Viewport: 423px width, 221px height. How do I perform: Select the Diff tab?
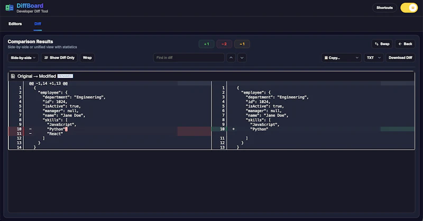(x=38, y=24)
